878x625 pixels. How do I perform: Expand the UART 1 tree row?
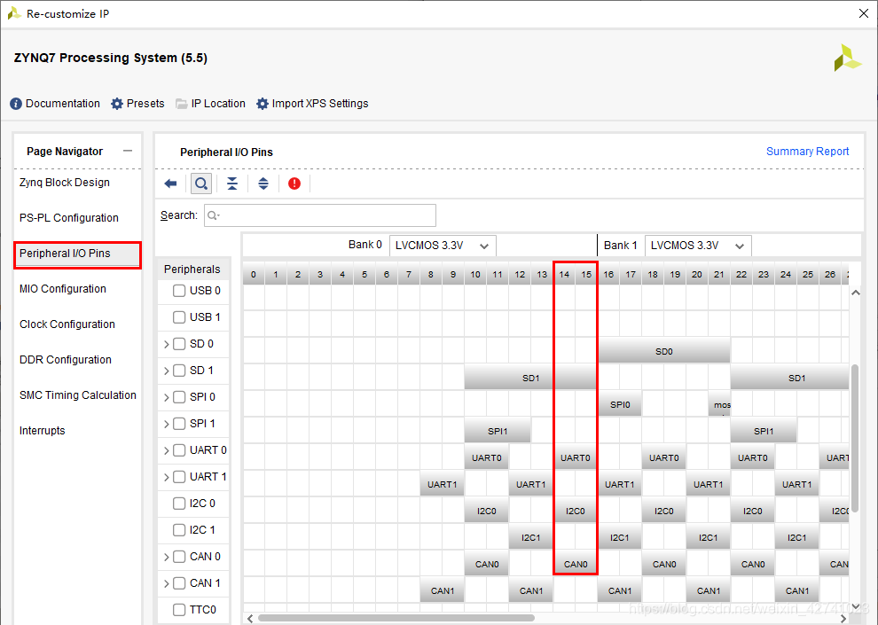(x=167, y=477)
